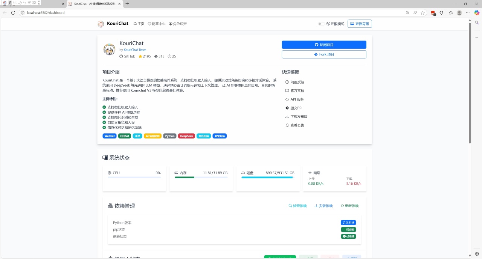Click the 更新依赖 link
The height and width of the screenshot is (259, 482).
(x=349, y=206)
